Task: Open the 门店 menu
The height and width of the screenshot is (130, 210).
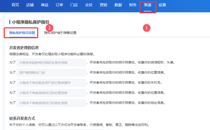Action: (74, 5)
